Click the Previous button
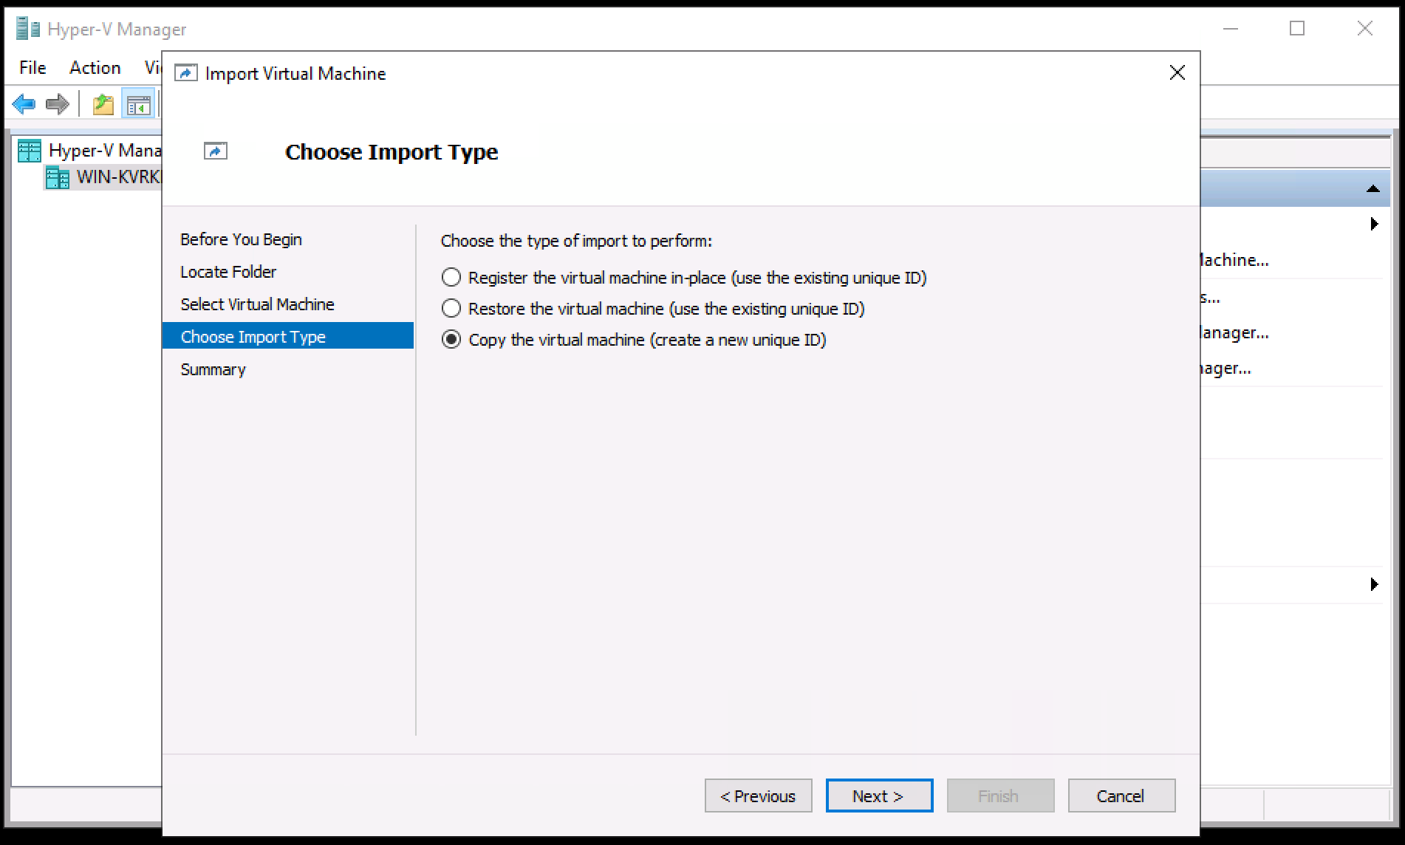The image size is (1405, 845). click(x=758, y=796)
